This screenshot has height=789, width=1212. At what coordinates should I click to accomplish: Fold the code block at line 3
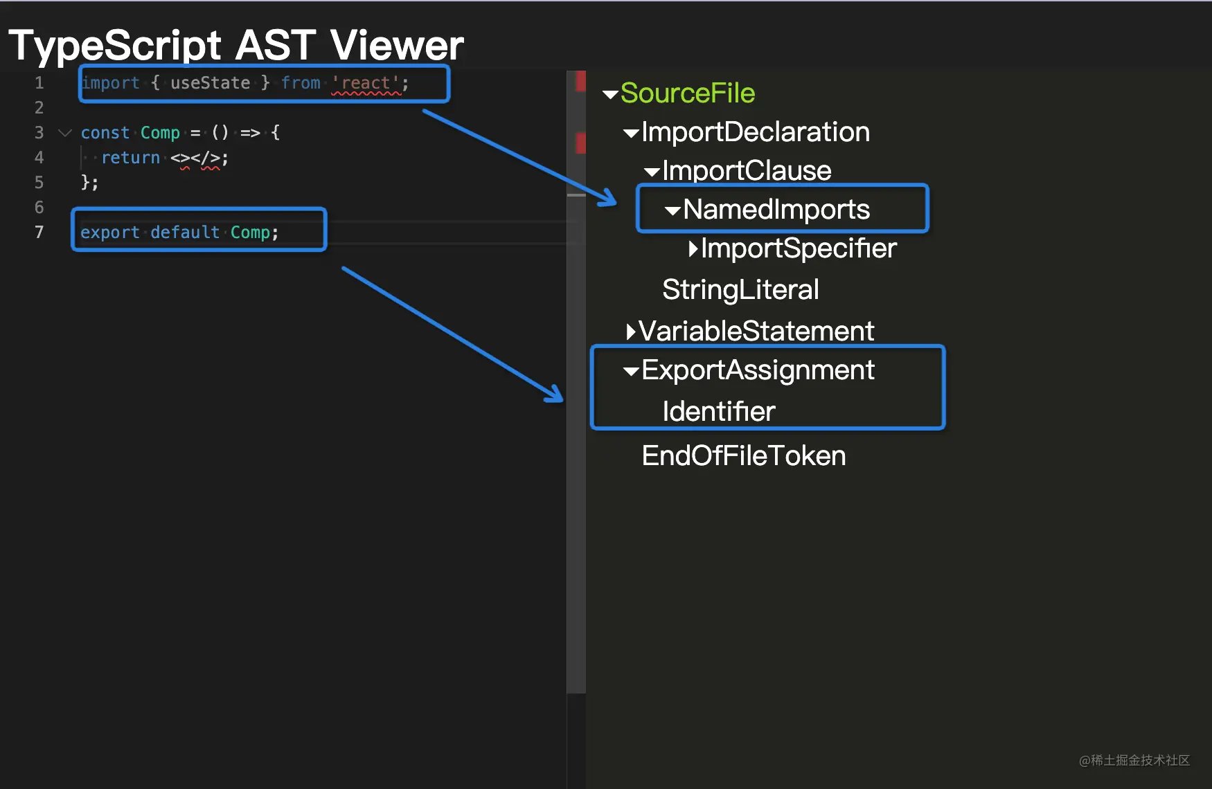[65, 132]
